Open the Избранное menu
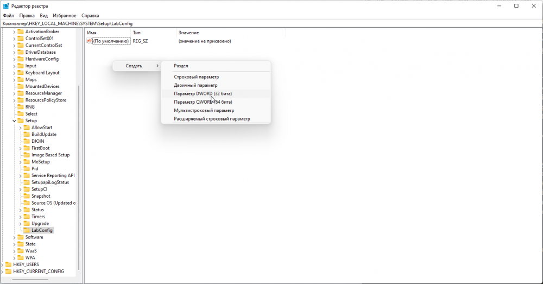The width and height of the screenshot is (543, 284). point(65,16)
